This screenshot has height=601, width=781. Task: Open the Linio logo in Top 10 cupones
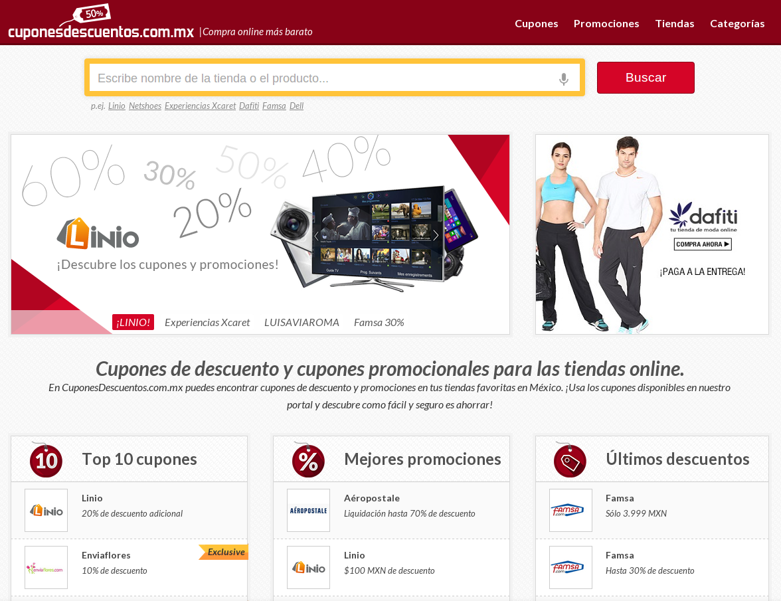46,511
